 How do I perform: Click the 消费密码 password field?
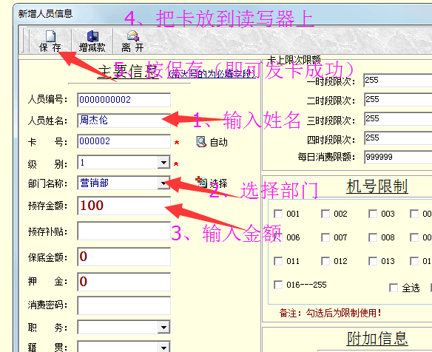(x=124, y=305)
